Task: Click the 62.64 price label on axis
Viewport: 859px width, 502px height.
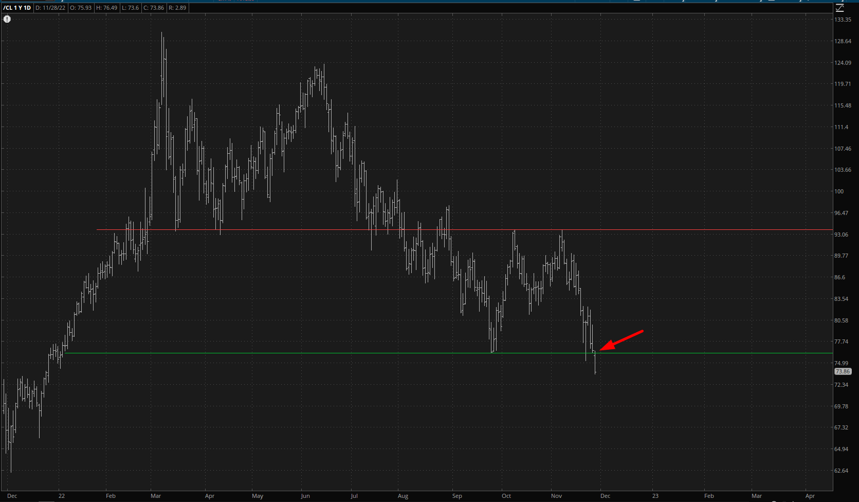Action: click(x=842, y=471)
